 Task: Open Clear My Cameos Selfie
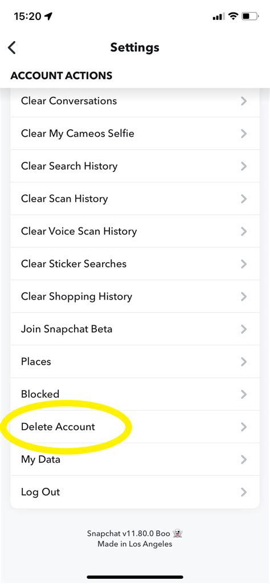tap(135, 133)
